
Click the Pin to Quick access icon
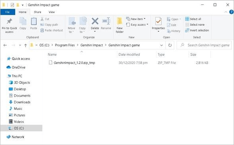[x=9, y=21]
